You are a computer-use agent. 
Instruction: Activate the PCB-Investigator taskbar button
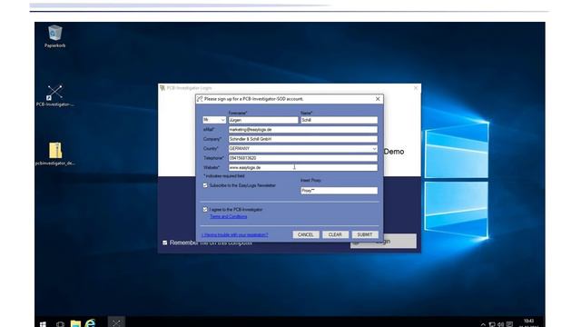pyautogui.click(x=116, y=322)
